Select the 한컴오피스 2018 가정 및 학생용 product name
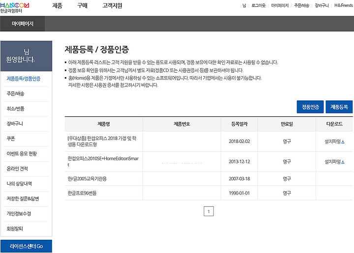The height and width of the screenshot is (253, 354). pyautogui.click(x=102, y=141)
